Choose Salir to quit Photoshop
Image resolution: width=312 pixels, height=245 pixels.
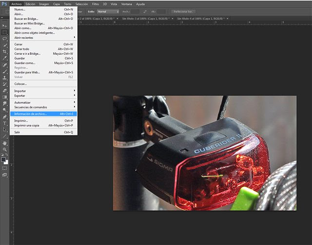(x=43, y=132)
